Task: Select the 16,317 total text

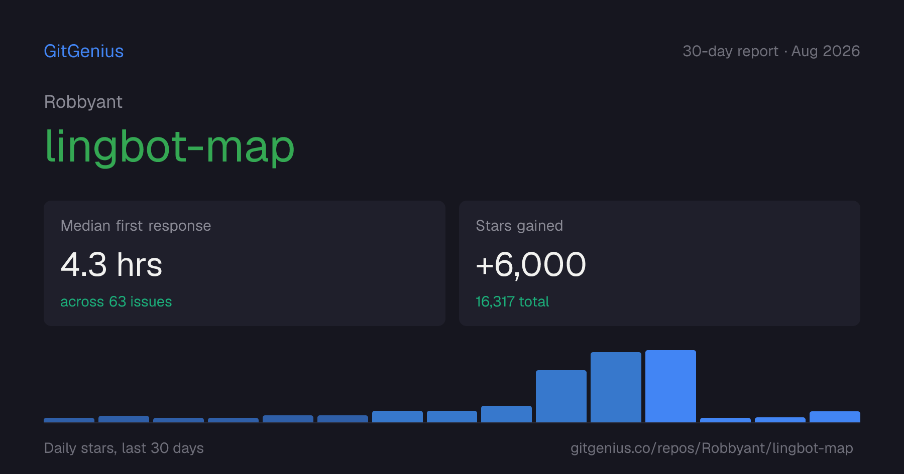Action: coord(512,301)
